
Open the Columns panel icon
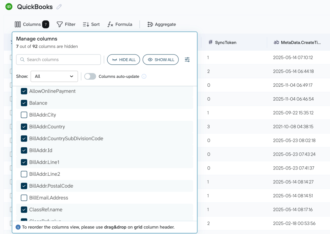tap(18, 24)
